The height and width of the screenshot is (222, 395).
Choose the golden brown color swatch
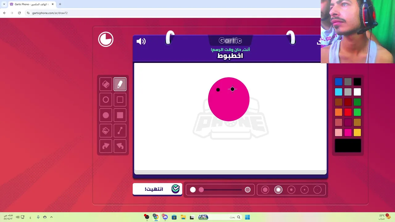(x=357, y=122)
